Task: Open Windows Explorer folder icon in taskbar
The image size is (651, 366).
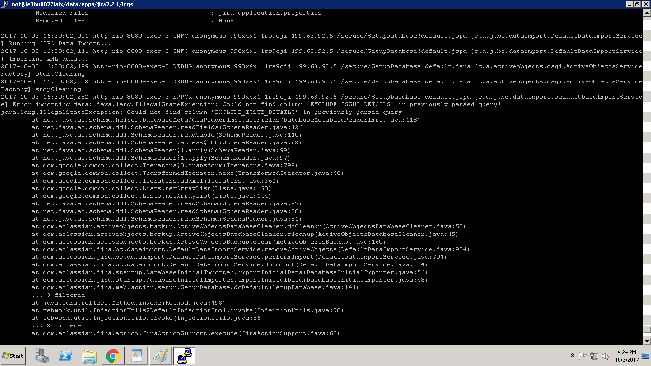Action: [x=89, y=356]
